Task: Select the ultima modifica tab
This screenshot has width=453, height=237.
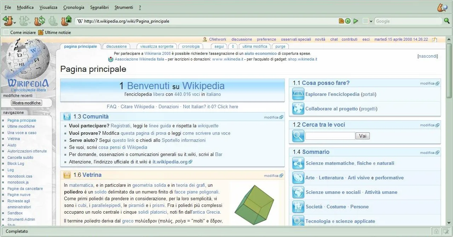Action: [x=255, y=46]
